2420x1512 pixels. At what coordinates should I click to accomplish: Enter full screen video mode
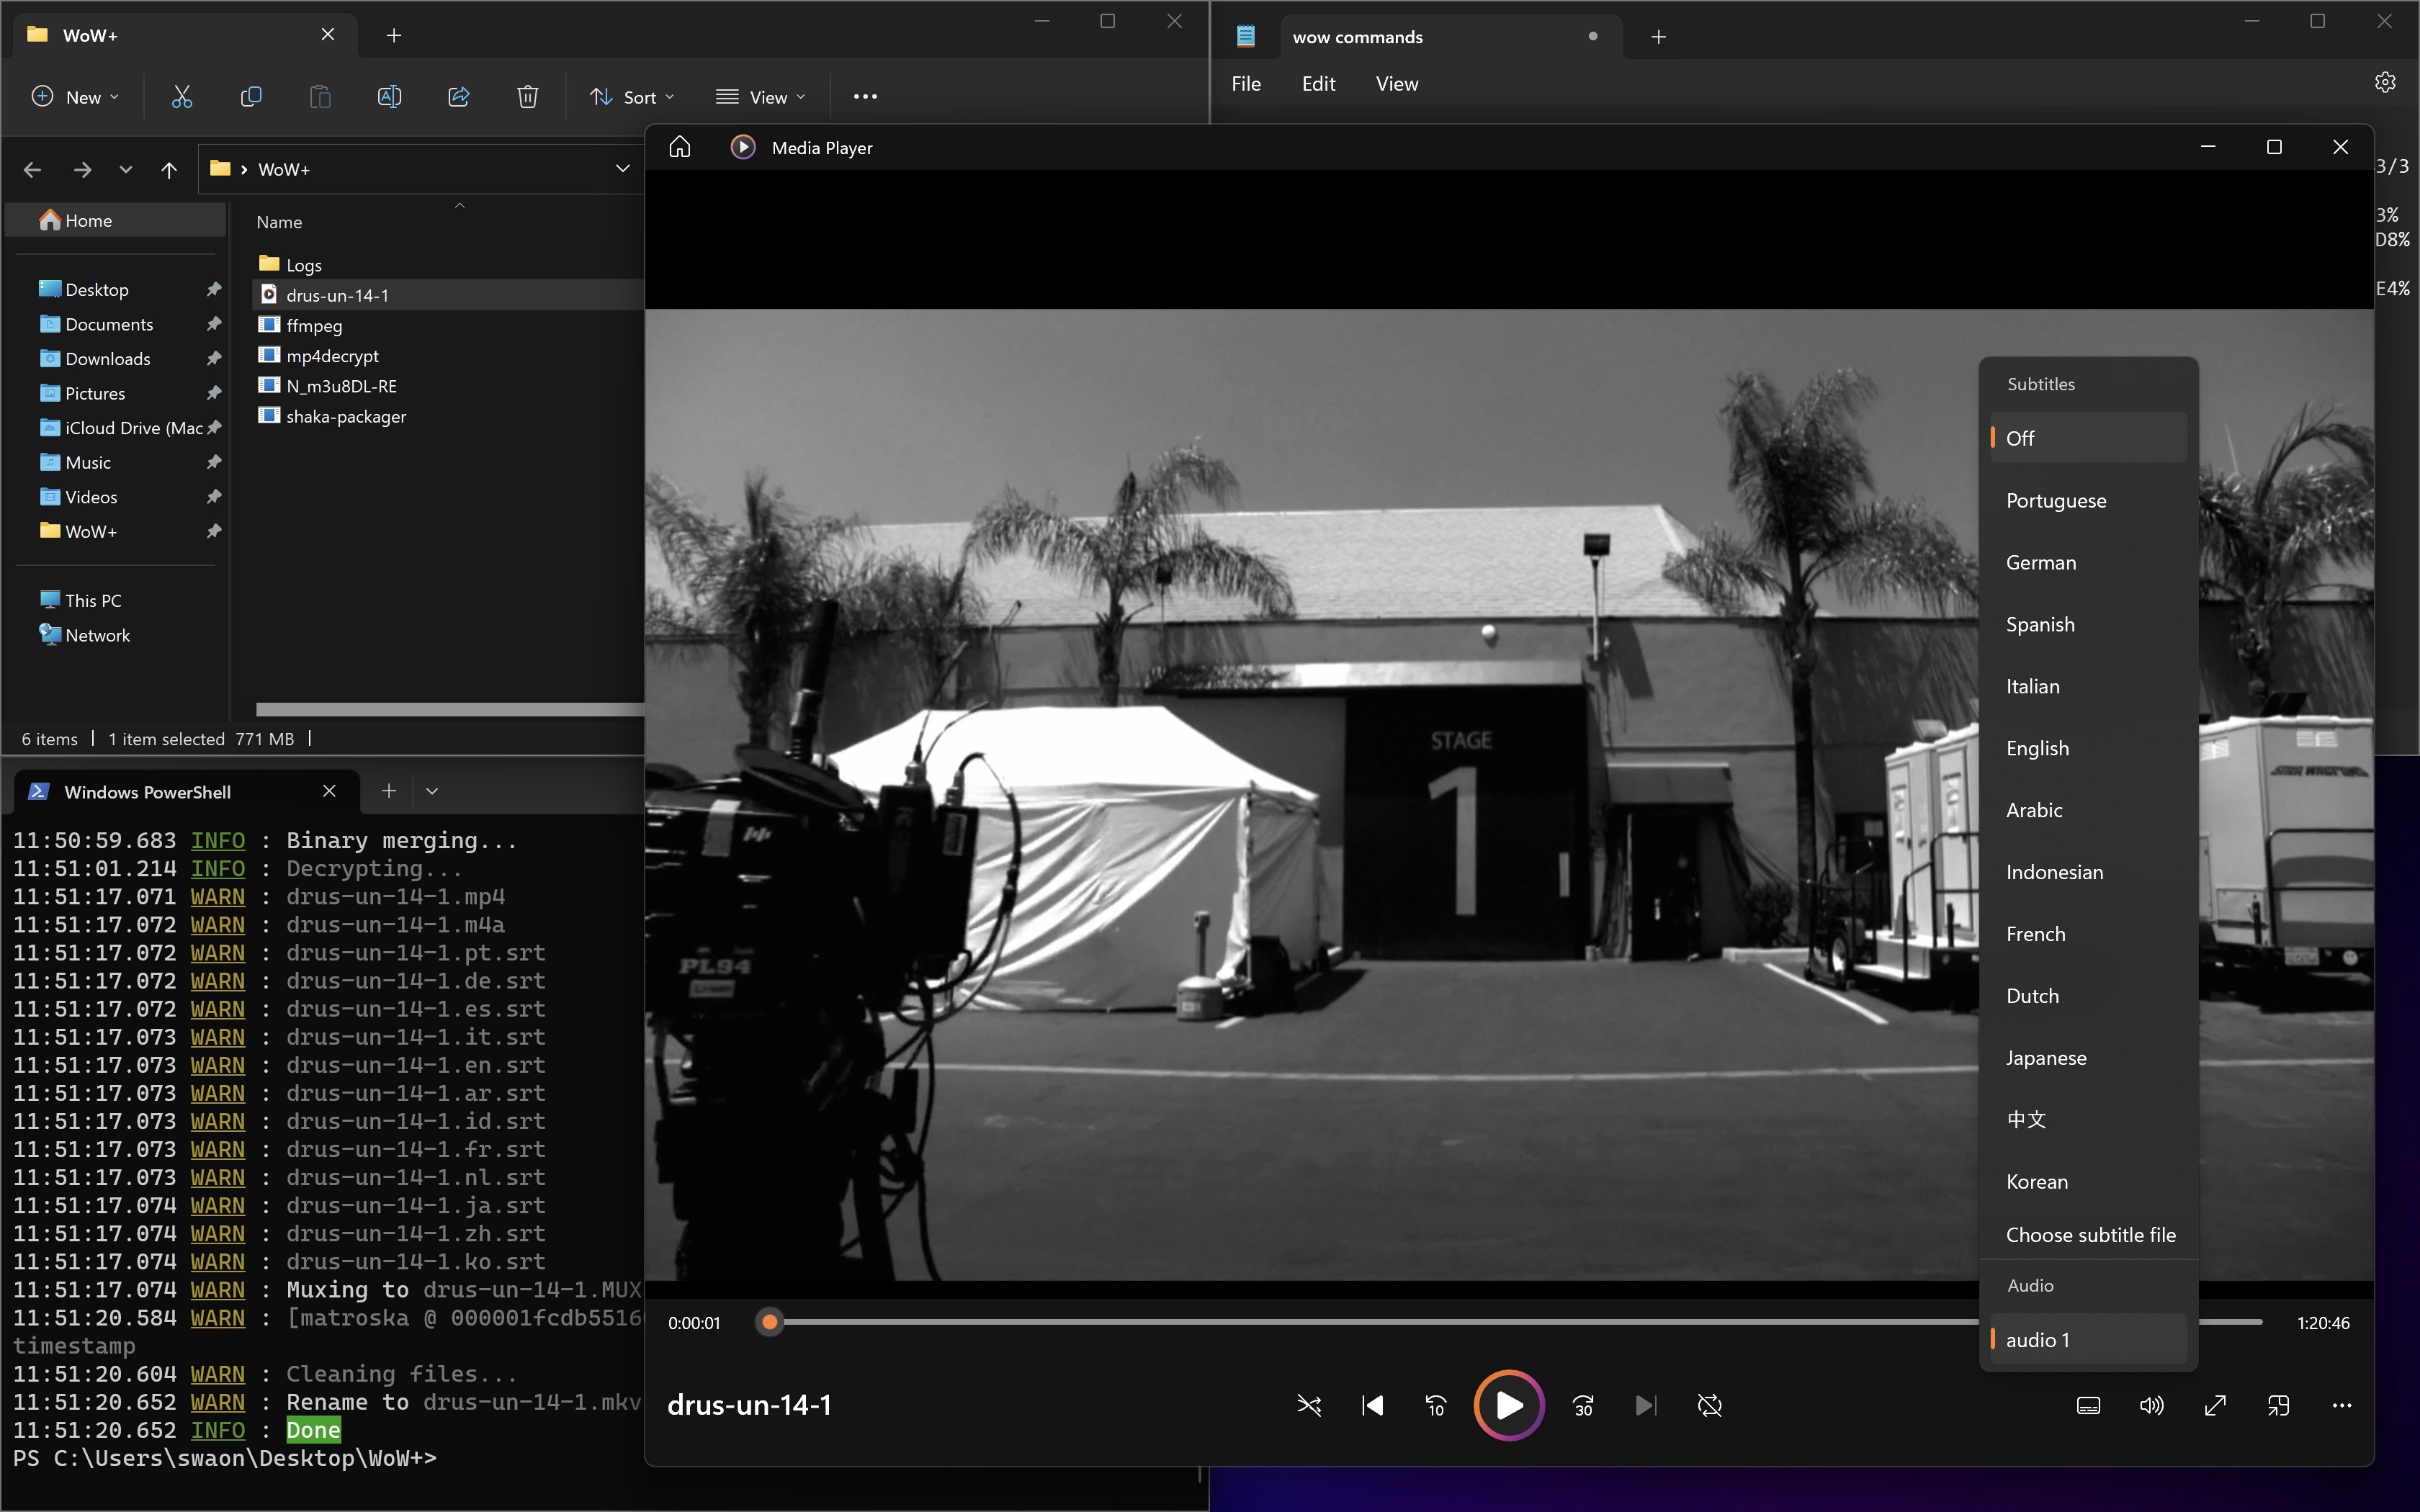pyautogui.click(x=2215, y=1405)
